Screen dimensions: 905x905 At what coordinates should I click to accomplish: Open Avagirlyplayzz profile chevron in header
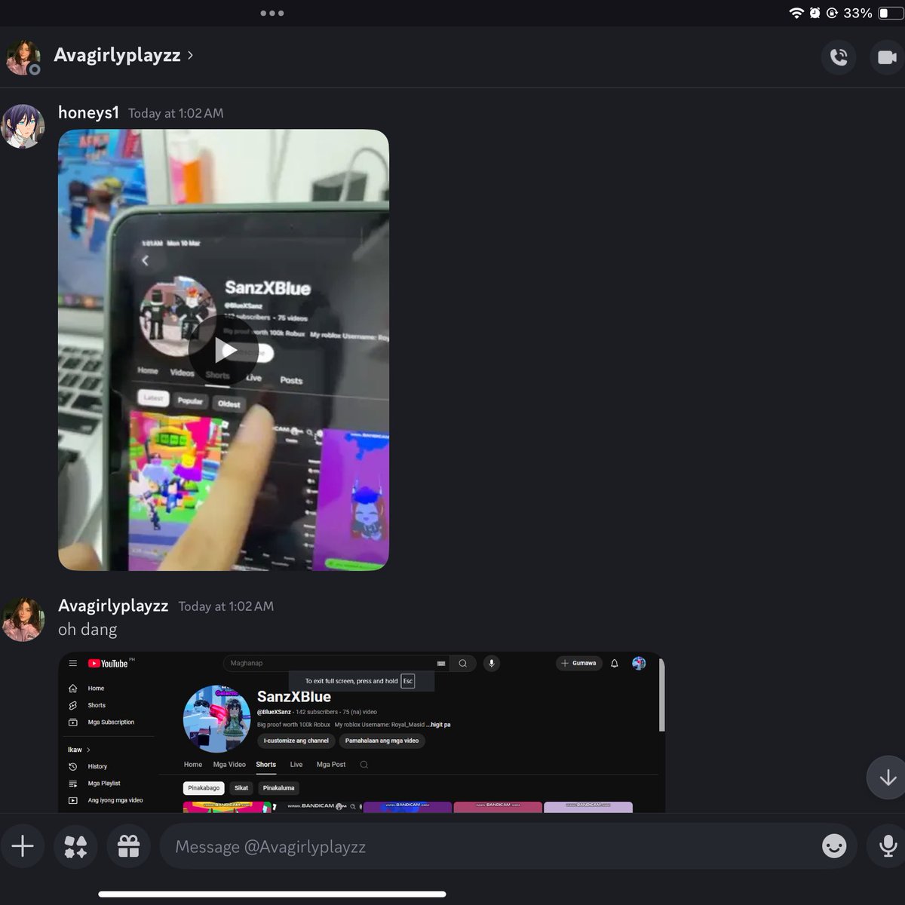pos(190,55)
